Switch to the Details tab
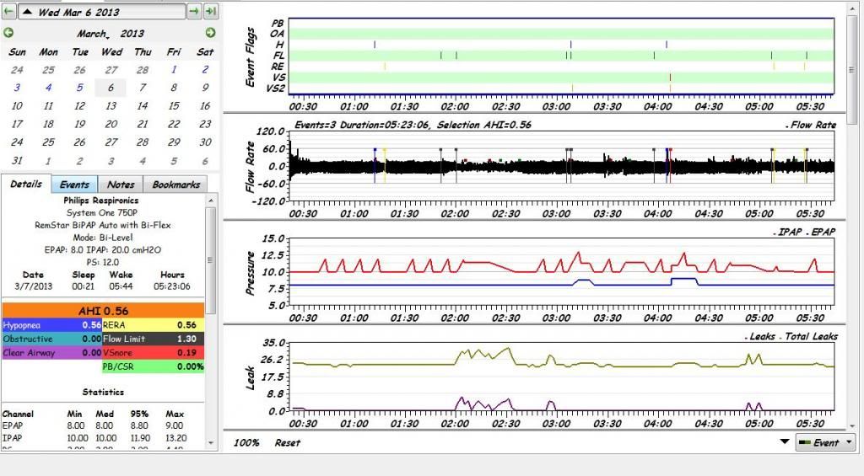The image size is (864, 476). [x=26, y=185]
